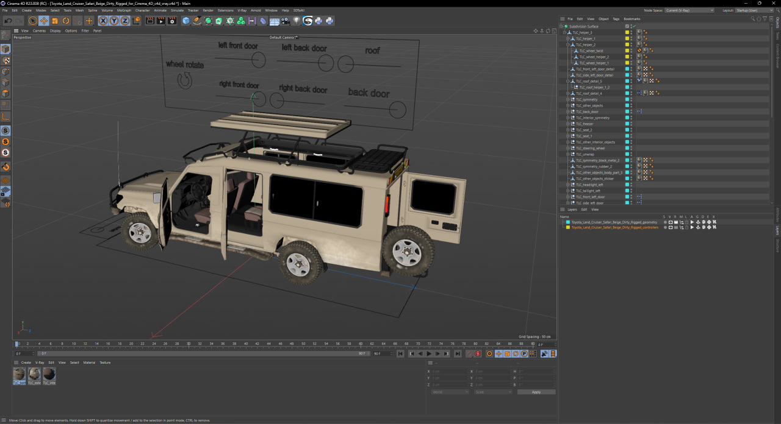Toggle solo for geometry layer
Viewport: 781px width, 424px height.
pos(664,222)
